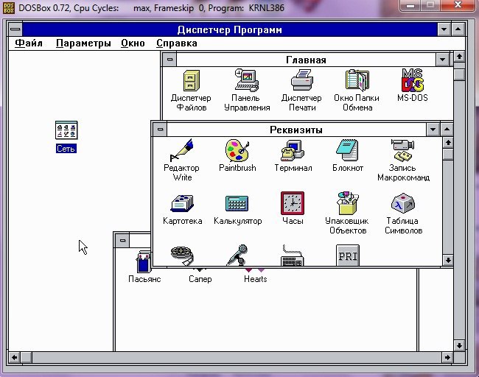Click Program Manager vertical scrollbar up arrow

(x=459, y=57)
